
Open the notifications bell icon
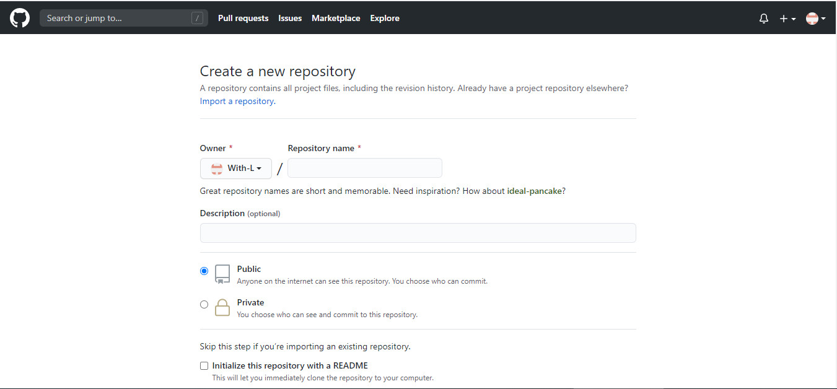click(764, 19)
